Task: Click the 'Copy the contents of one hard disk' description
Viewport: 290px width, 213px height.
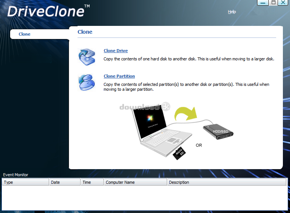Action: [x=189, y=59]
